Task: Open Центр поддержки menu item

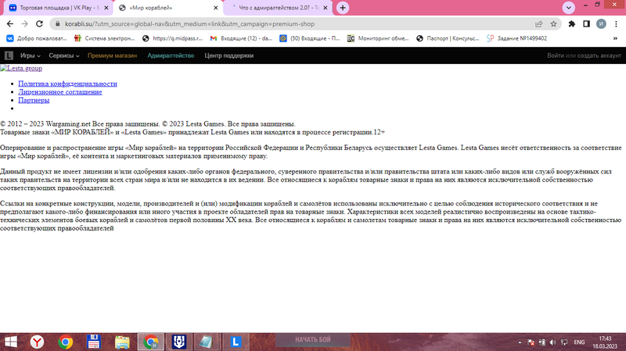Action: (x=228, y=56)
